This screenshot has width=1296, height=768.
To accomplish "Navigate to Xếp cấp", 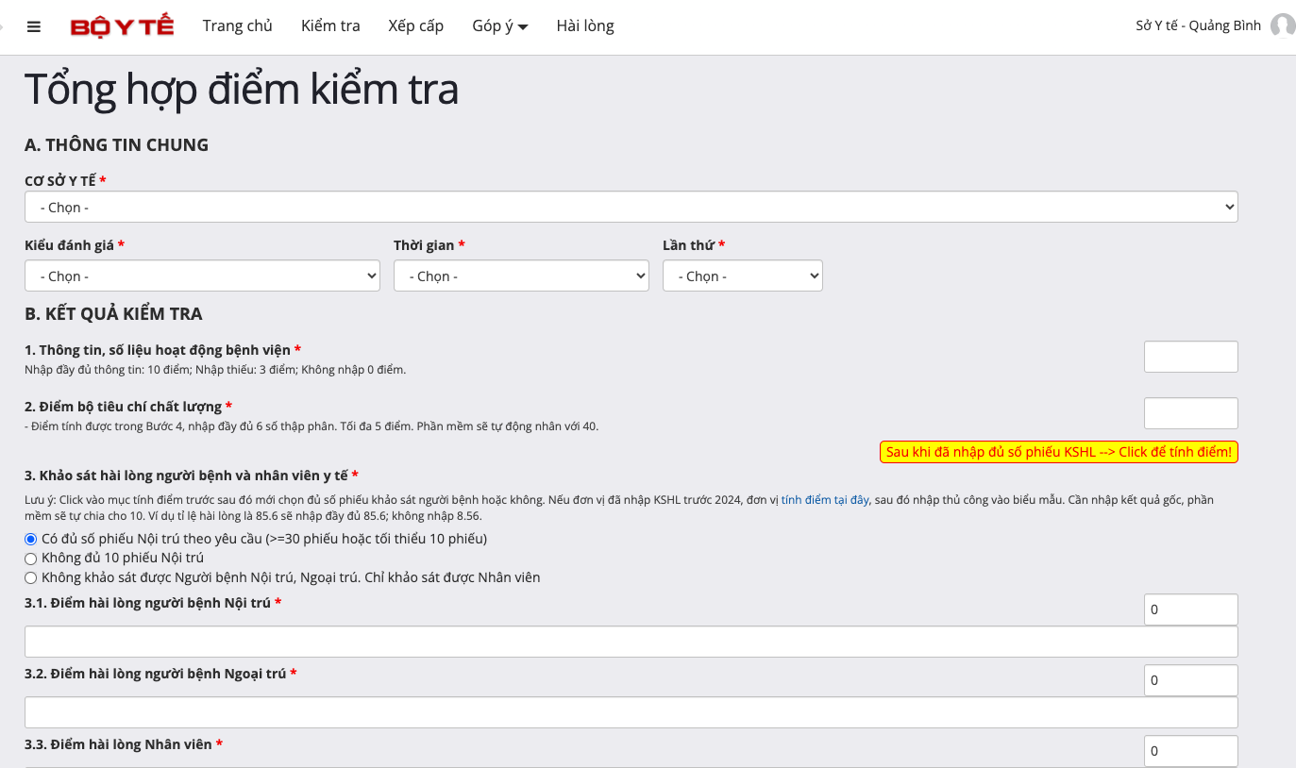I will tap(415, 26).
